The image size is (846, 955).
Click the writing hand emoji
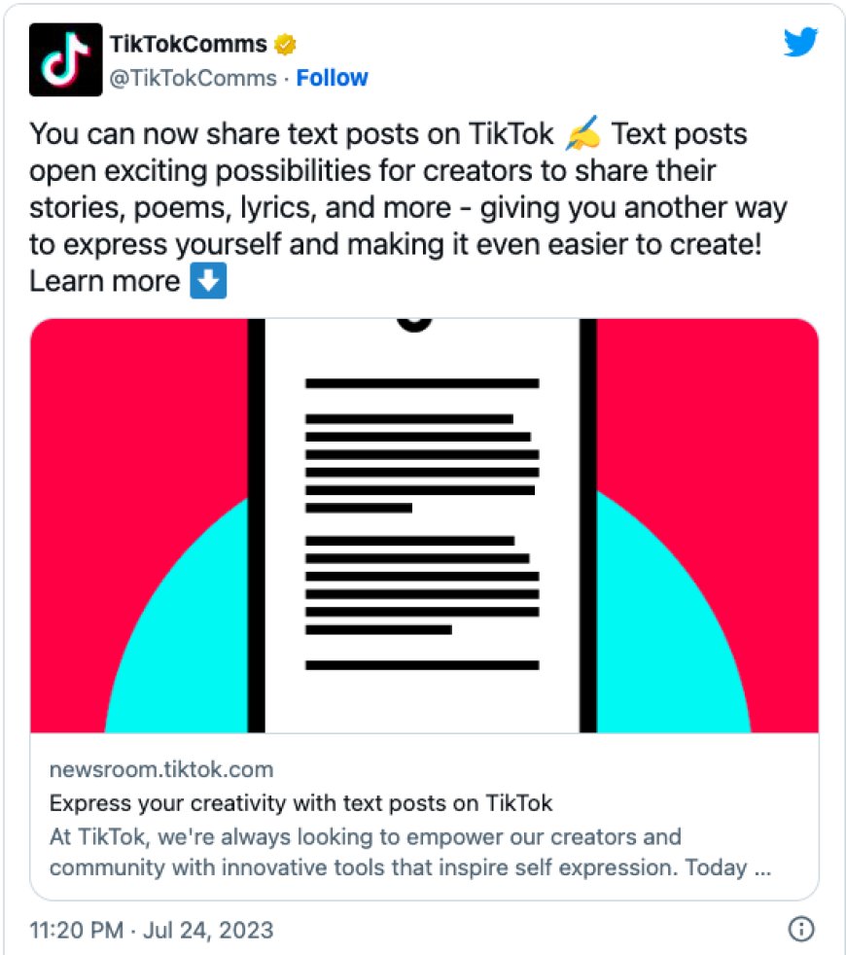point(582,134)
